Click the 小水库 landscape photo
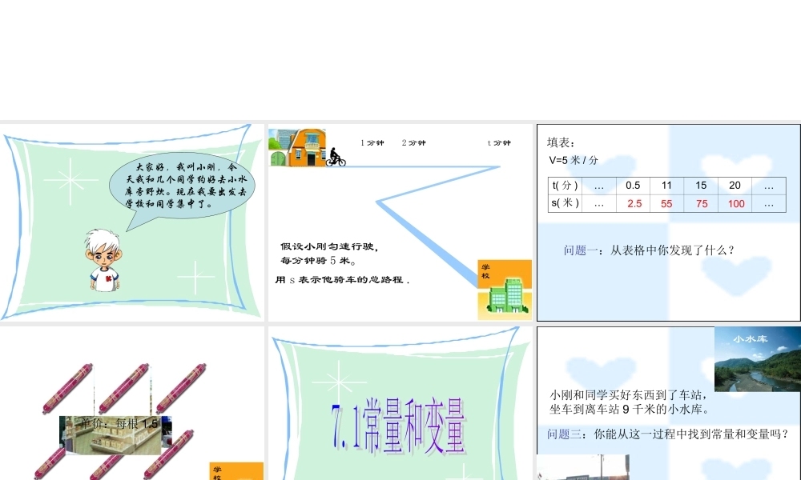801x480 pixels. (x=758, y=359)
